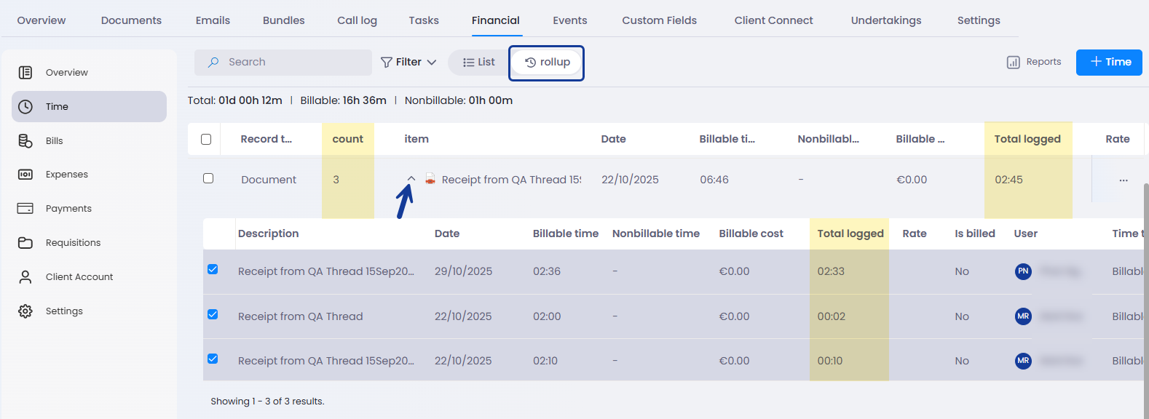
Task: Open Client Account person icon
Action: click(x=25, y=277)
